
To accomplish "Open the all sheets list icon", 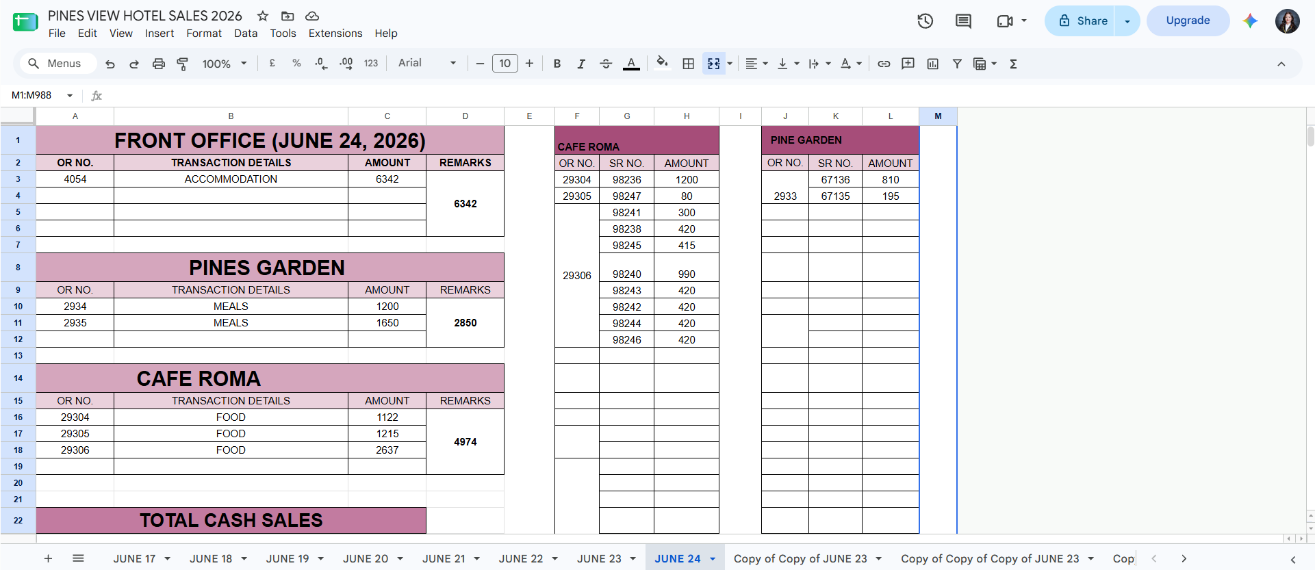I will pyautogui.click(x=78, y=559).
